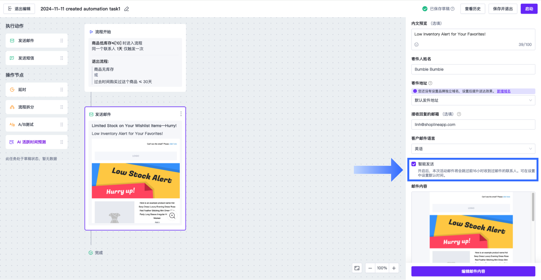The image size is (541, 280).
Task: Click help icon beside reply-to email label
Action: pyautogui.click(x=459, y=114)
